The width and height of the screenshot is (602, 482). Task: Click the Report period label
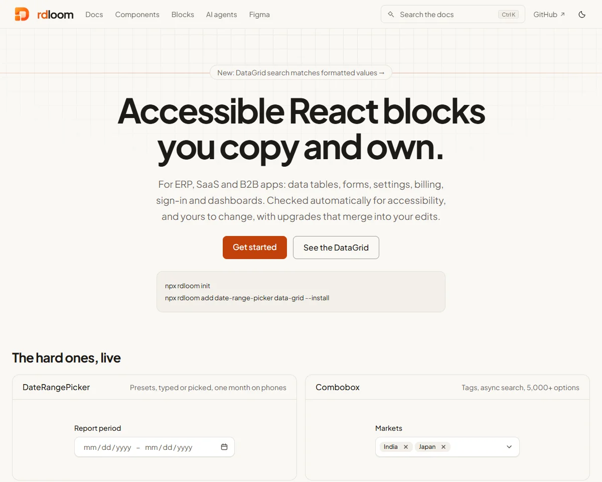point(98,428)
